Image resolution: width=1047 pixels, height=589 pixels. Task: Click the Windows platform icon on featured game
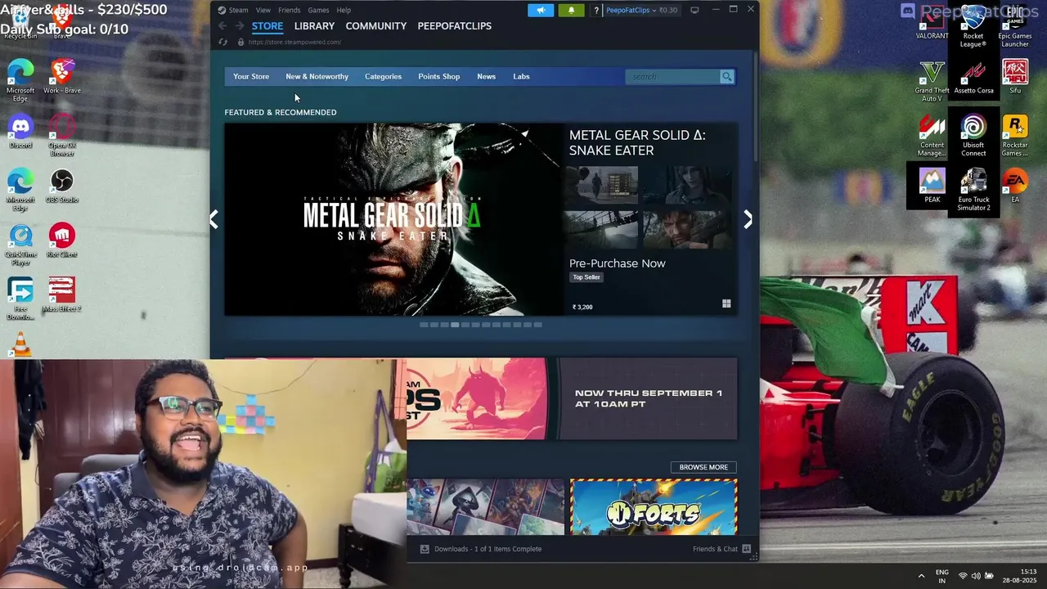726,303
